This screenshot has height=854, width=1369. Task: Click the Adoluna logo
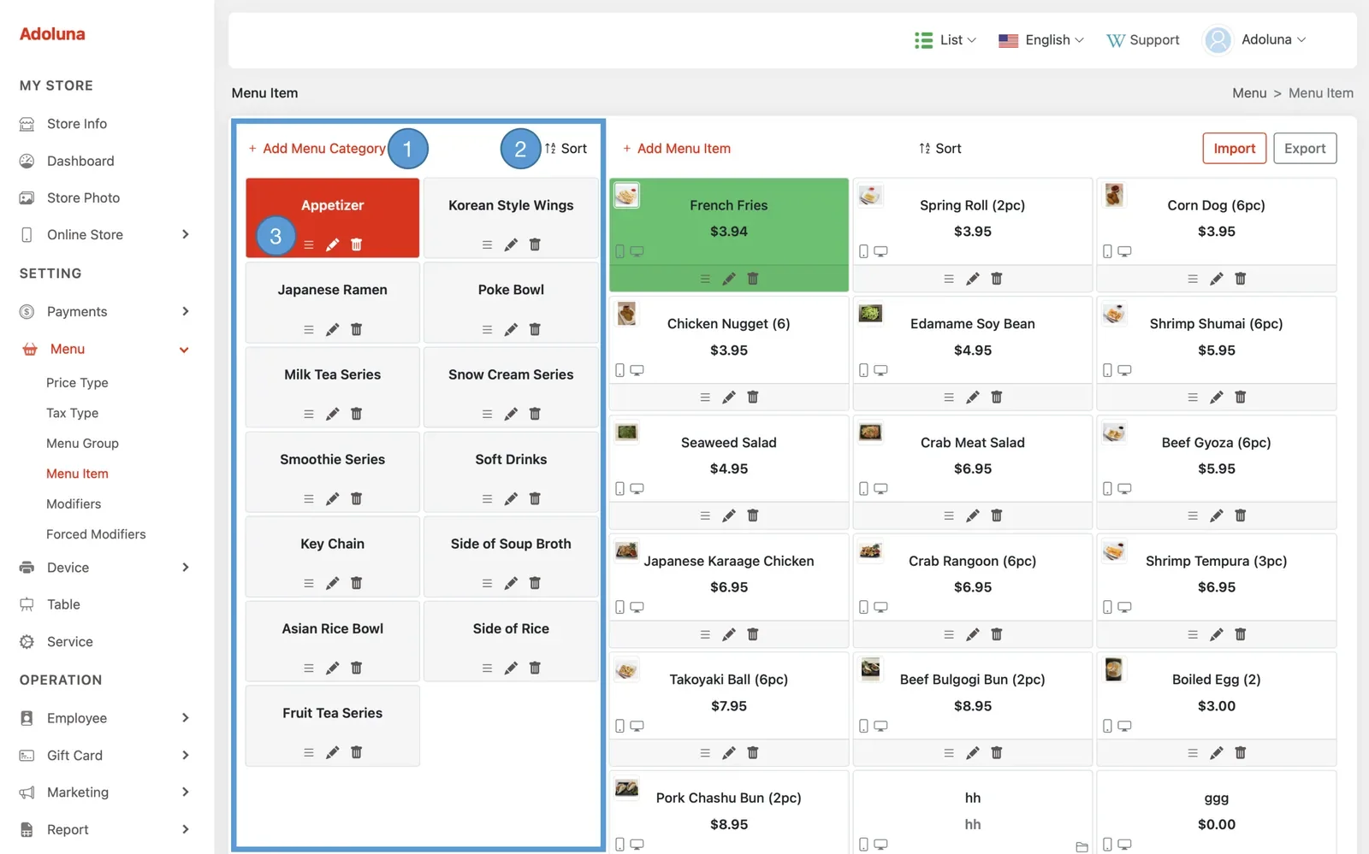[x=52, y=34]
